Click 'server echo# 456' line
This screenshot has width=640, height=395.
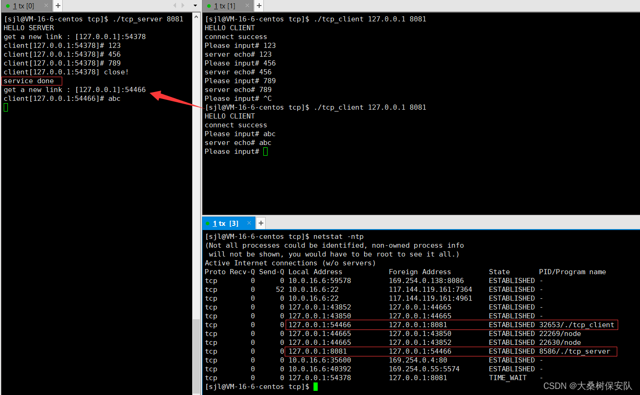pyautogui.click(x=238, y=72)
